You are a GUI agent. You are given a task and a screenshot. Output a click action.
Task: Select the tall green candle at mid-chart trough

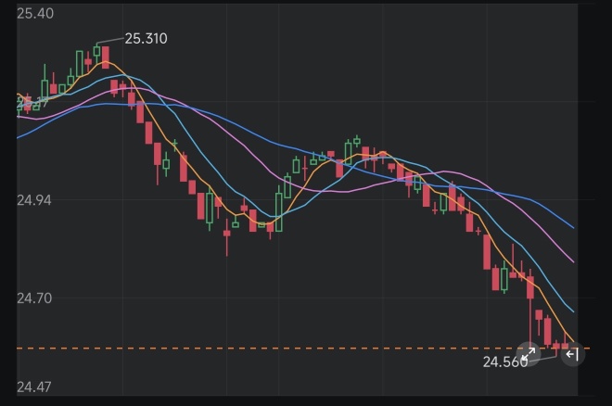click(x=279, y=209)
